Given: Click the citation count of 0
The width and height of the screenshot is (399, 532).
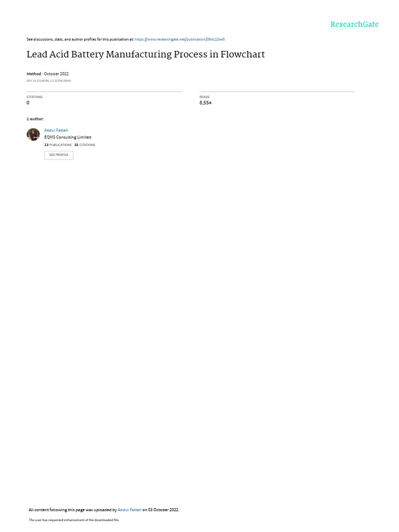Looking at the screenshot, I should click(x=28, y=103).
